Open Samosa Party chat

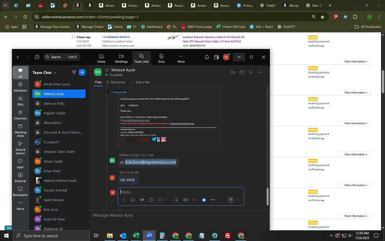pyautogui.click(x=59, y=103)
